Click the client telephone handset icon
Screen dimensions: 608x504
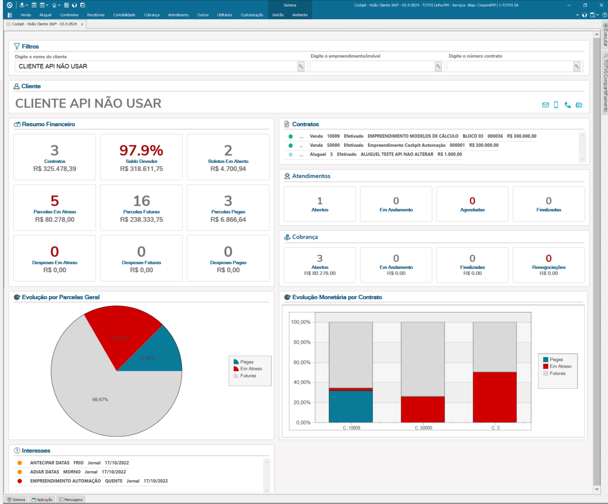[568, 105]
